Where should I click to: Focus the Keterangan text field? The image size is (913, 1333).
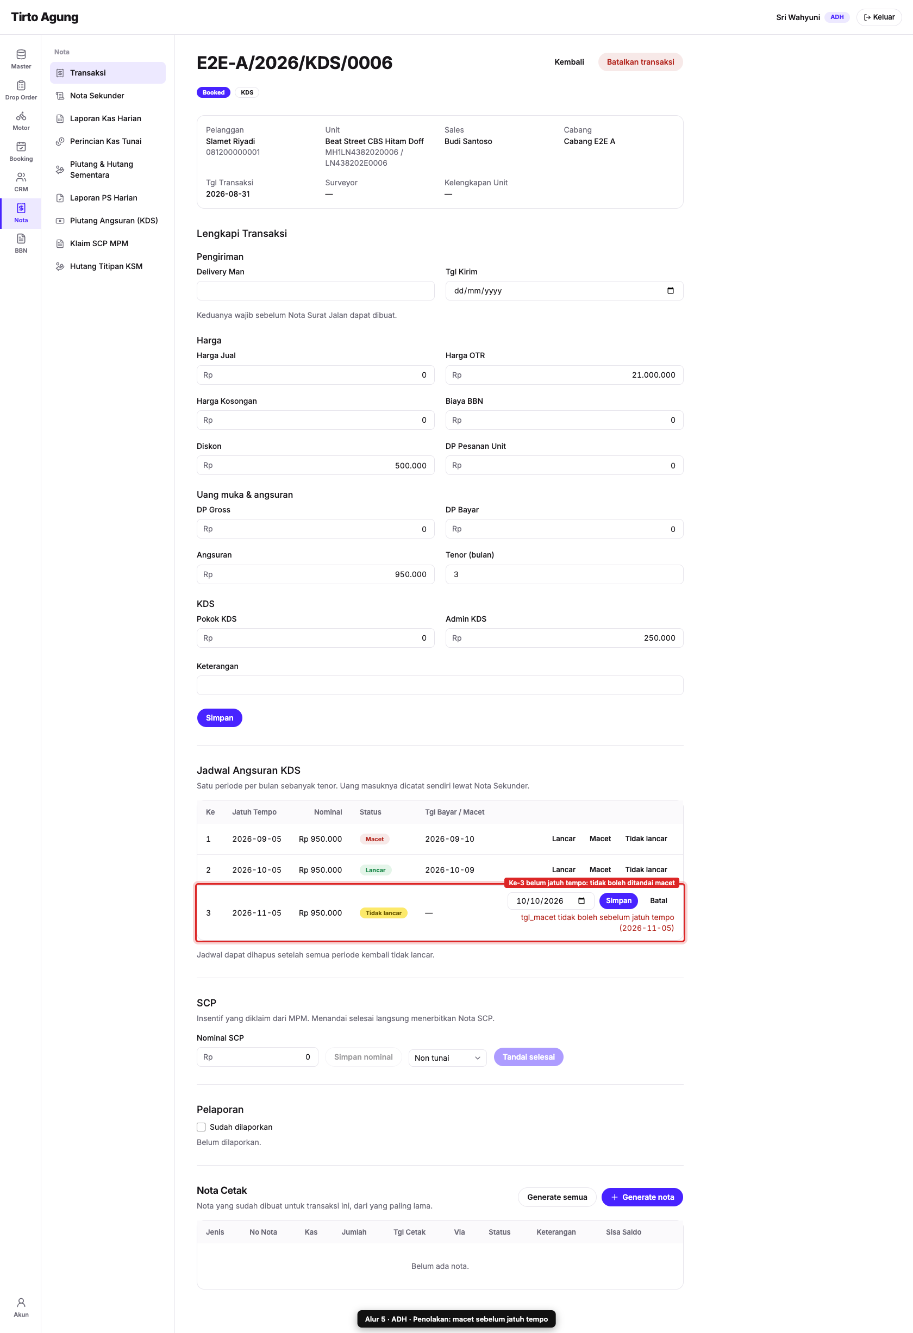(x=440, y=685)
